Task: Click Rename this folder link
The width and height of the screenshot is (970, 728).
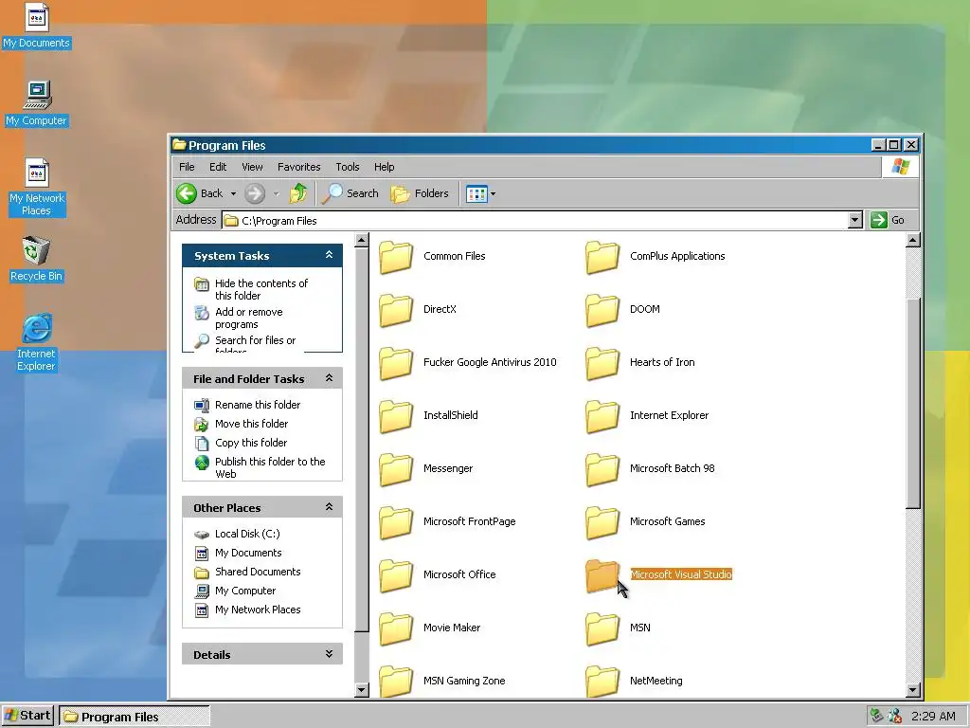Action: pos(258,405)
